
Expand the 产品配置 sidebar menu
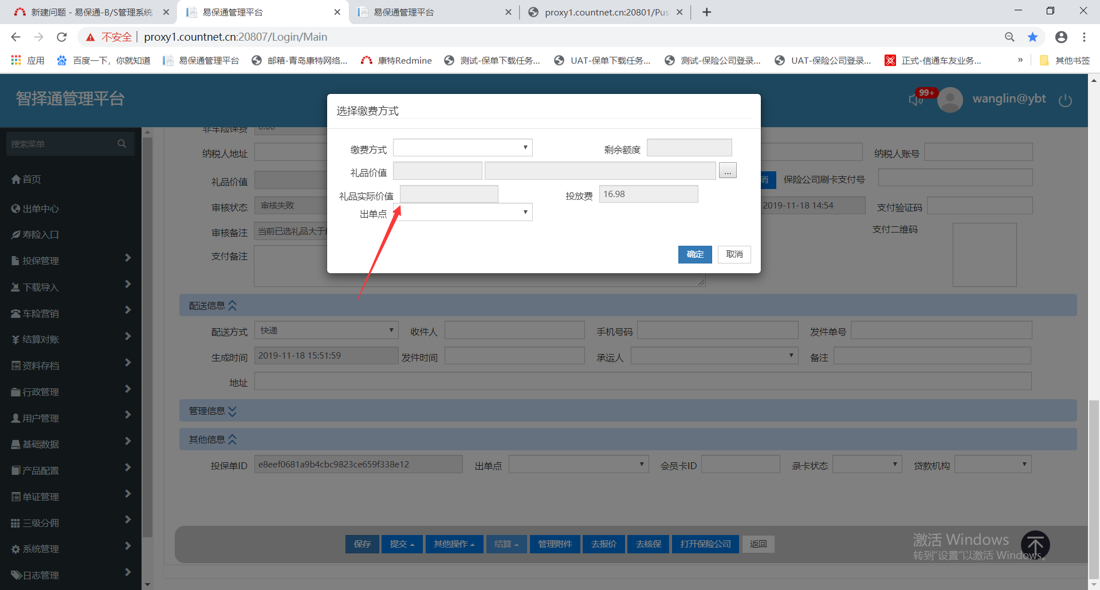[x=70, y=470]
